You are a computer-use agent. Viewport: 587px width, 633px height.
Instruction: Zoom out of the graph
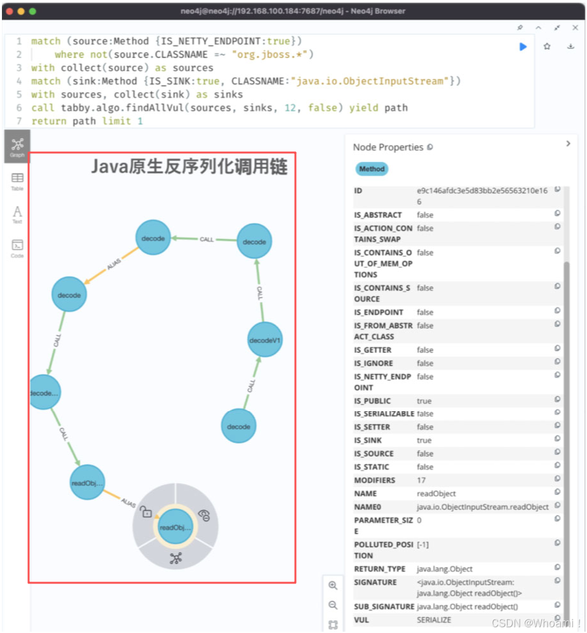333,605
